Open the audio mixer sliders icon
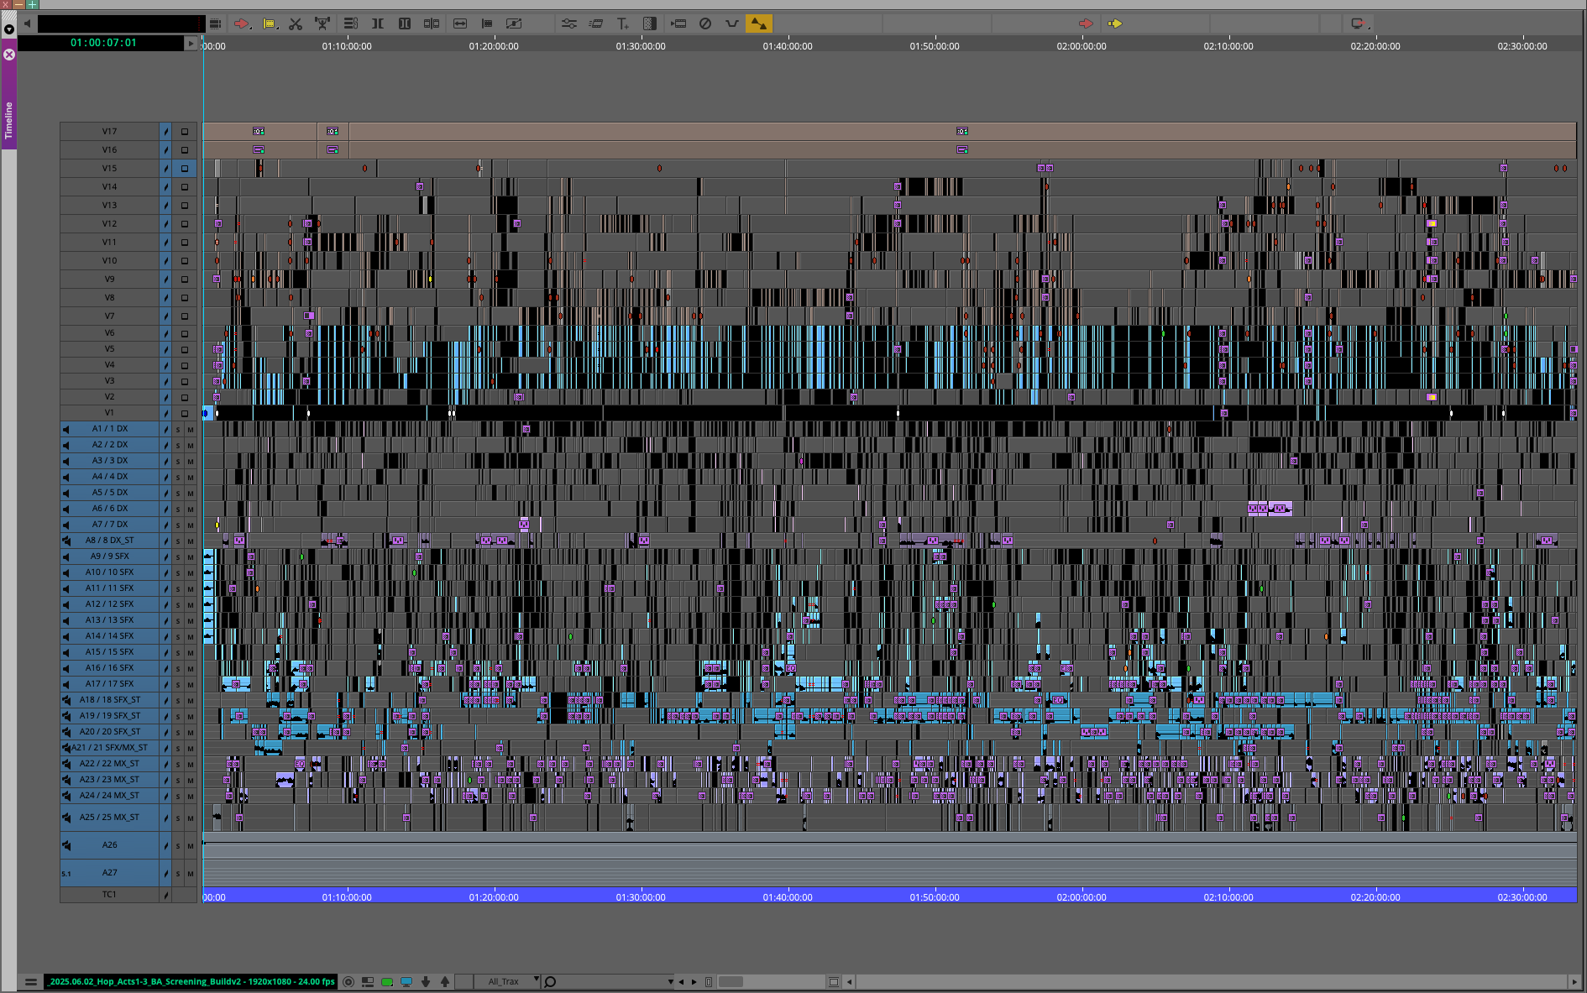This screenshot has height=993, width=1587. pos(569,24)
